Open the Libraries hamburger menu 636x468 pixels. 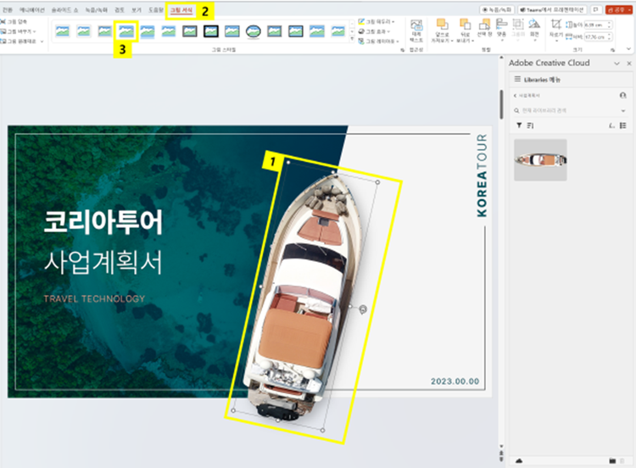click(x=516, y=79)
